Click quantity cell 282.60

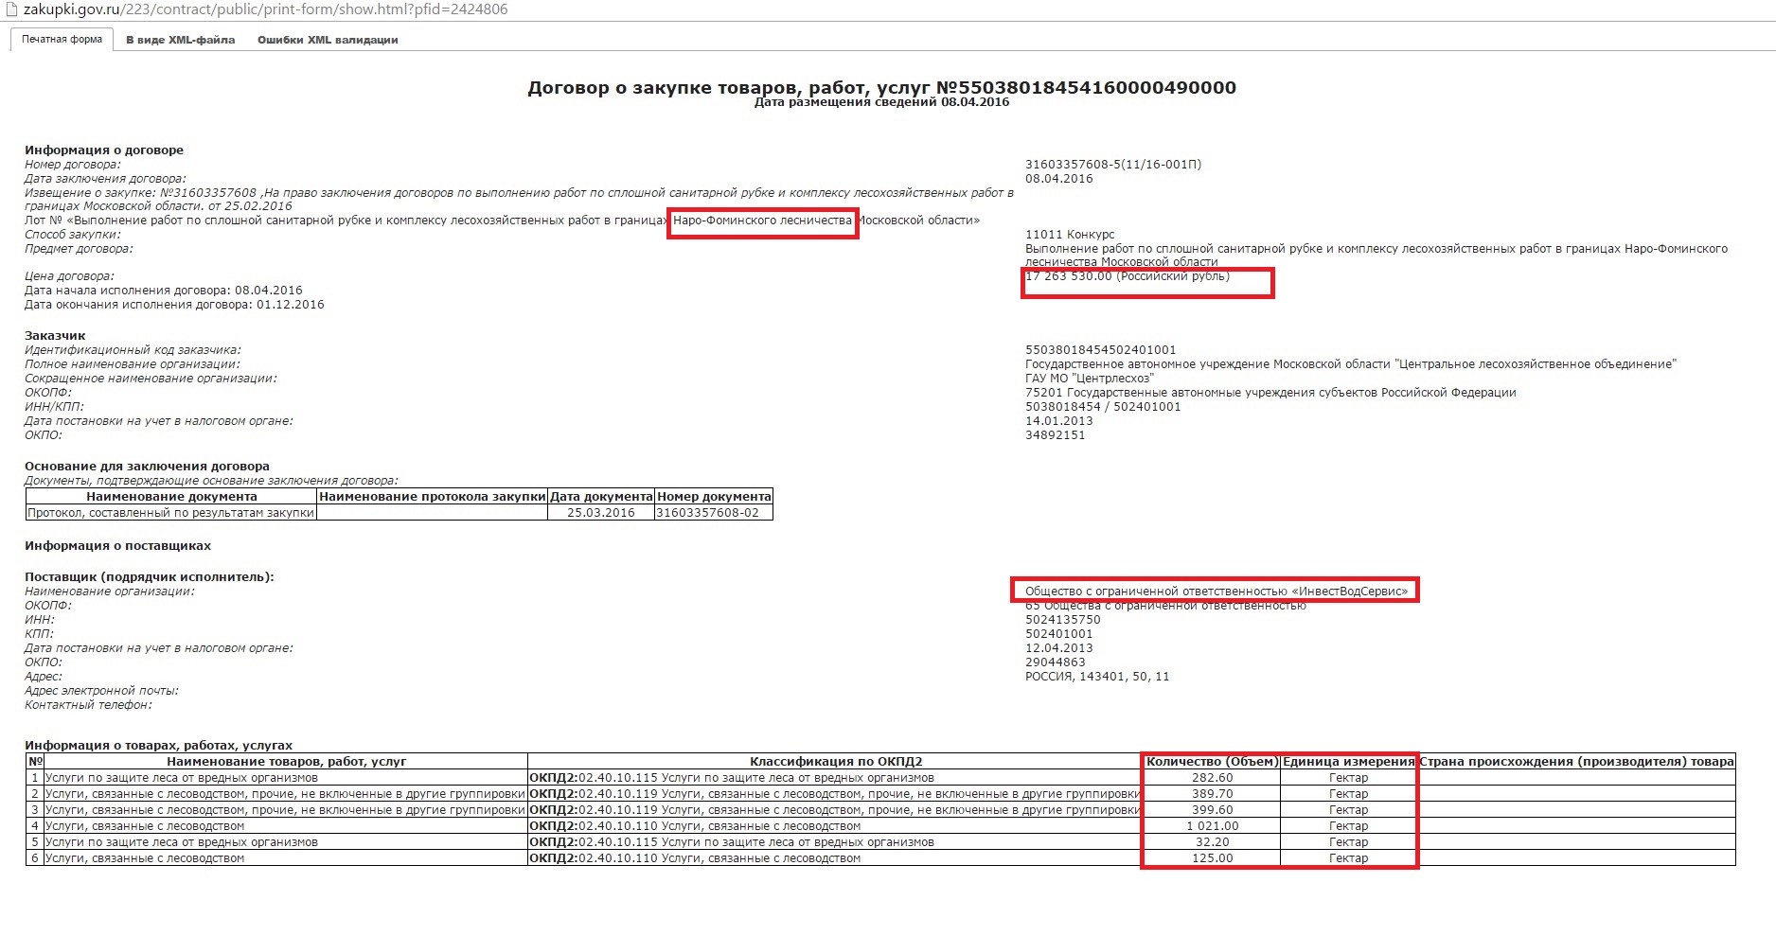tap(1212, 777)
